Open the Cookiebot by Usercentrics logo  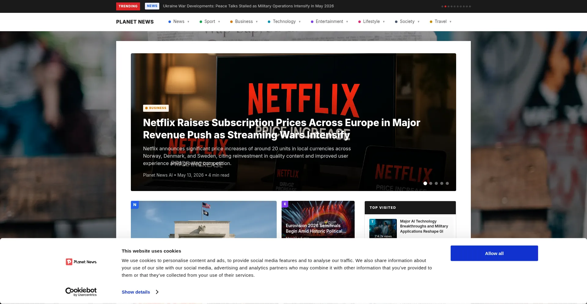[x=81, y=292]
